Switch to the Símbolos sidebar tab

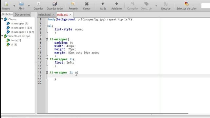click(7, 14)
